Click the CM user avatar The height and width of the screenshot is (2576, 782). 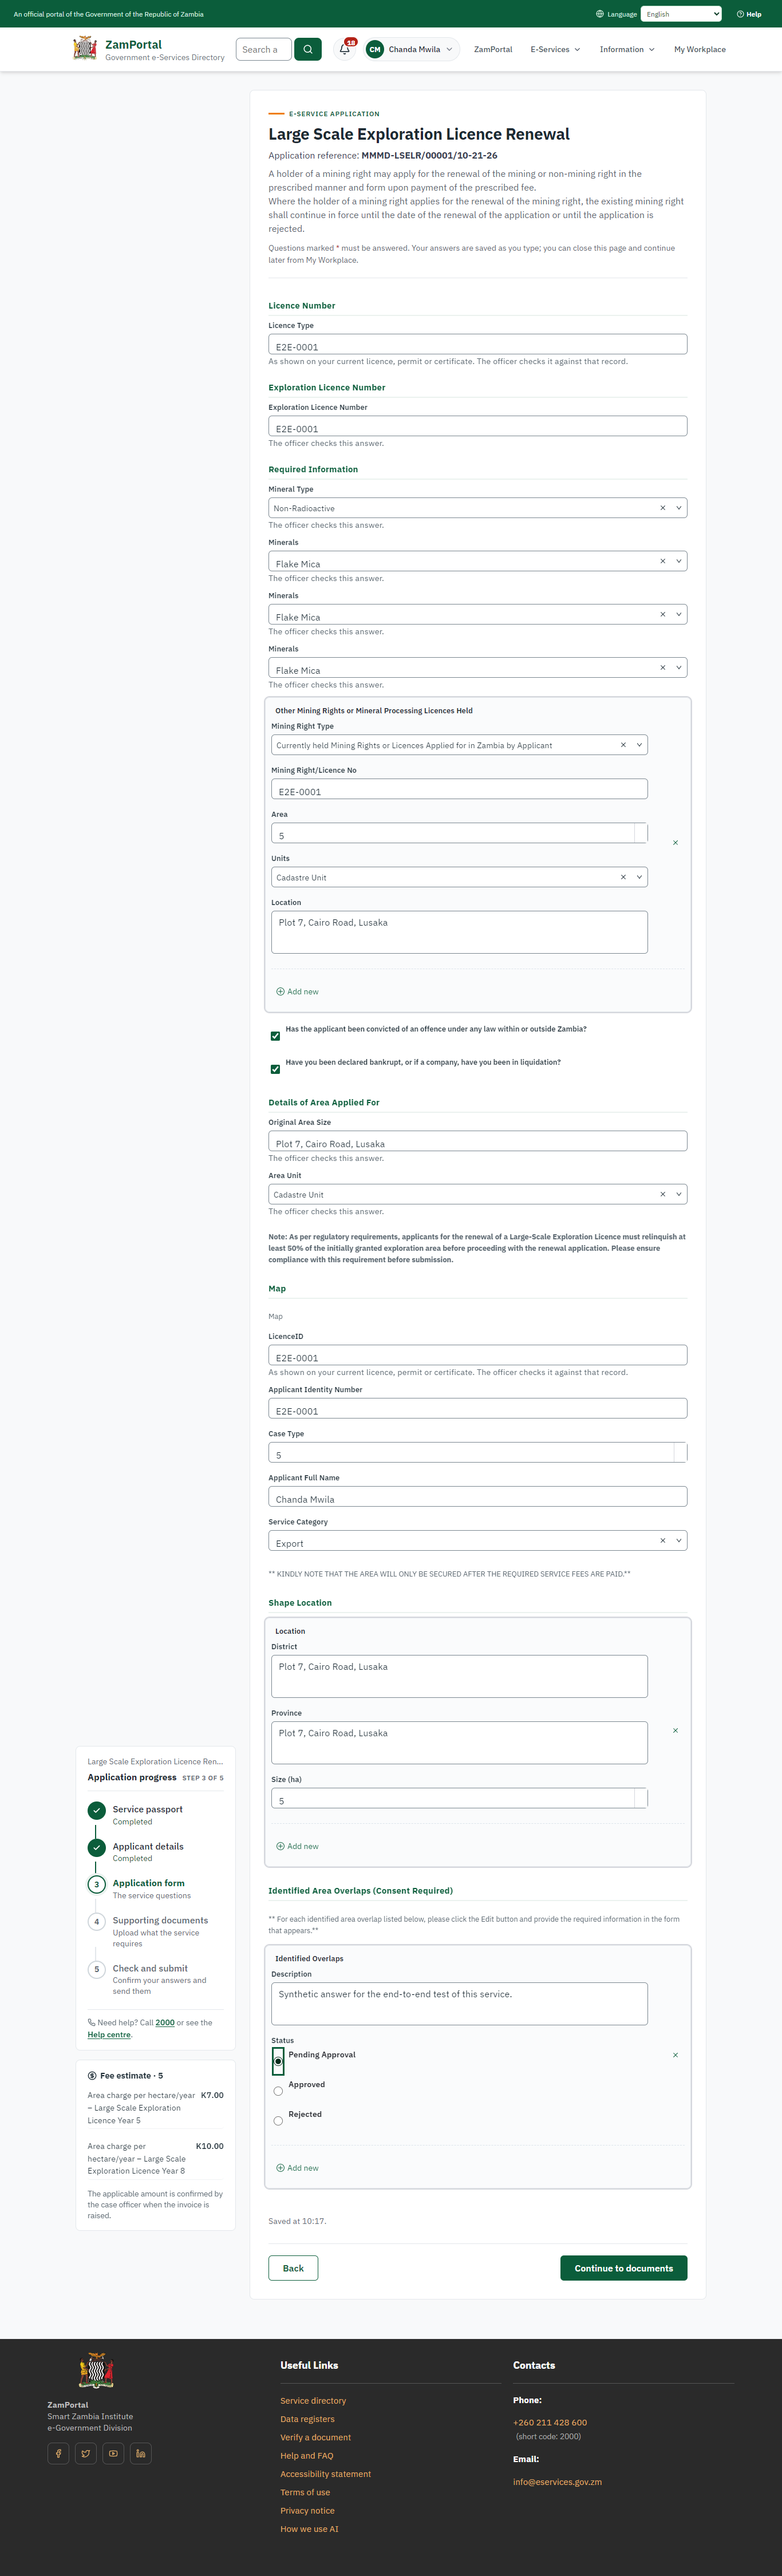[375, 49]
